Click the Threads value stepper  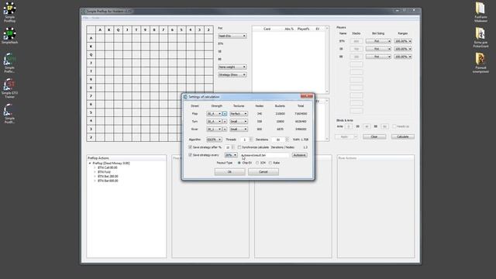click(x=251, y=139)
